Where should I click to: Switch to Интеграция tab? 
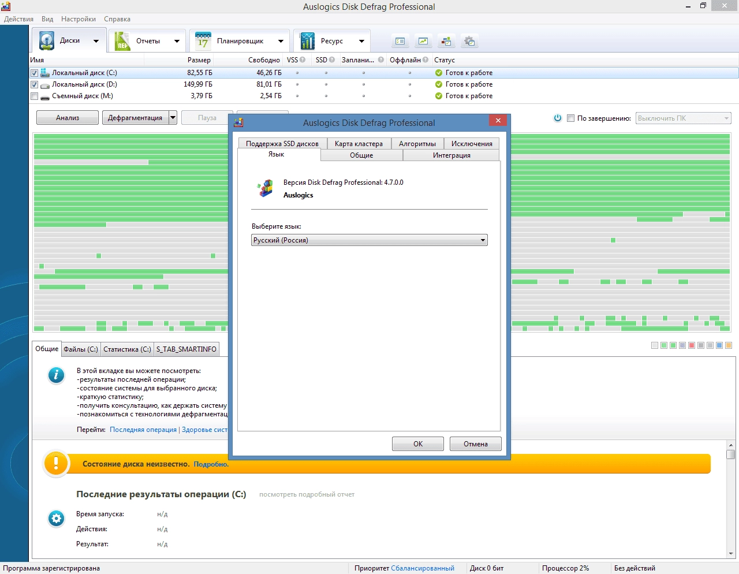click(x=451, y=155)
